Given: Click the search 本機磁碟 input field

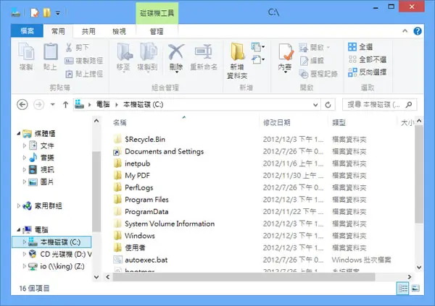Looking at the screenshot, I should coord(374,105).
